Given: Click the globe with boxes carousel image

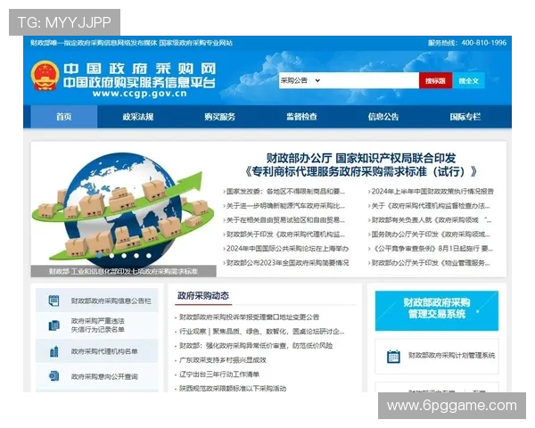Looking at the screenshot, I should 123,209.
